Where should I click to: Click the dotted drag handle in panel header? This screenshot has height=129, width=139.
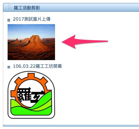tap(9, 7)
